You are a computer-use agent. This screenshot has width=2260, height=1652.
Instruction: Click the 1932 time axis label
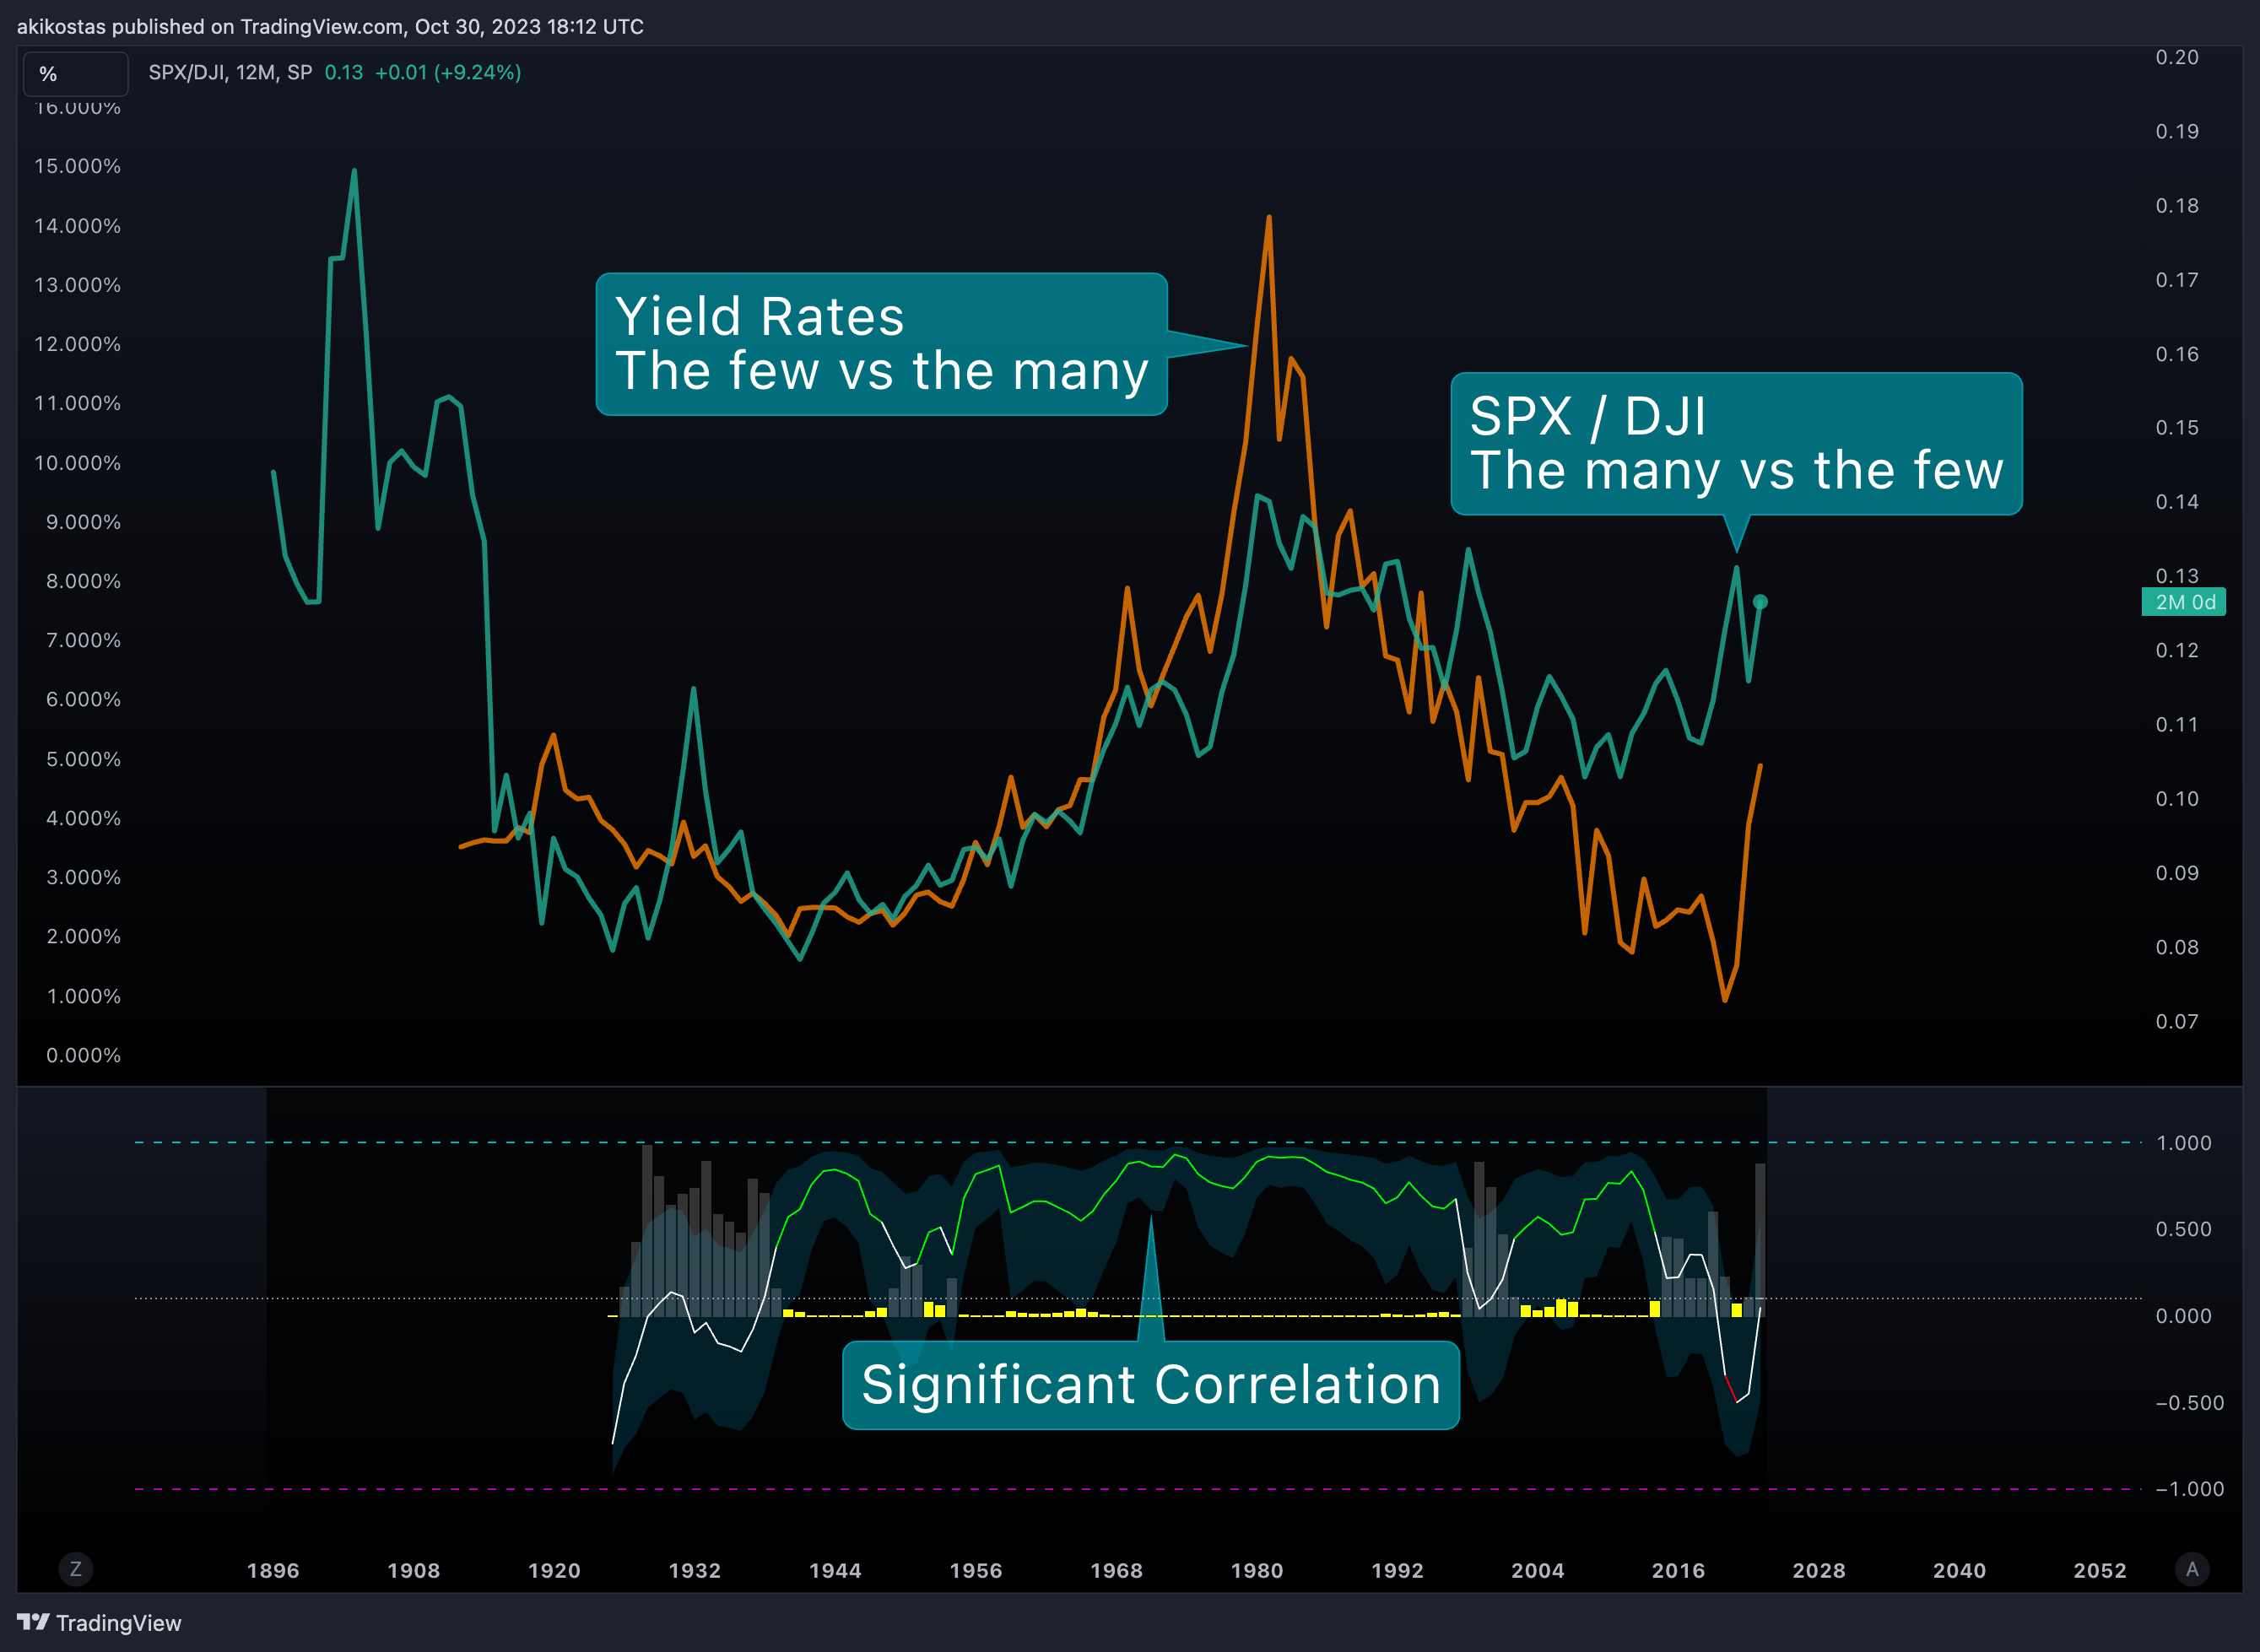pyautogui.click(x=695, y=1570)
